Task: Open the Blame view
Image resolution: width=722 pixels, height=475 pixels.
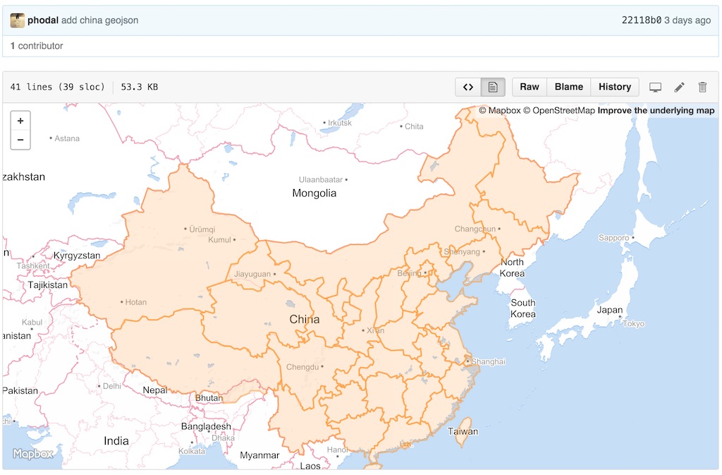Action: (x=569, y=87)
